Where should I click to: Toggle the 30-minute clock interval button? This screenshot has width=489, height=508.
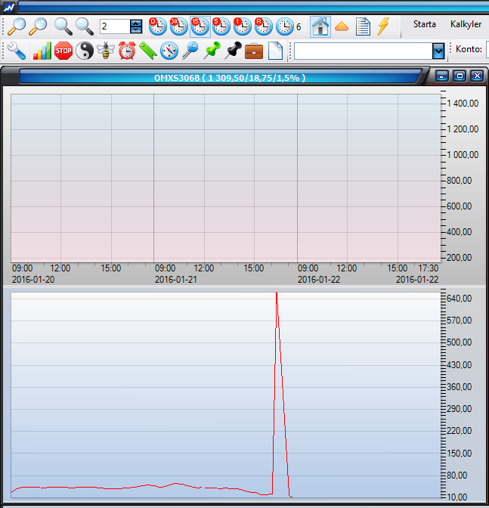point(179,26)
